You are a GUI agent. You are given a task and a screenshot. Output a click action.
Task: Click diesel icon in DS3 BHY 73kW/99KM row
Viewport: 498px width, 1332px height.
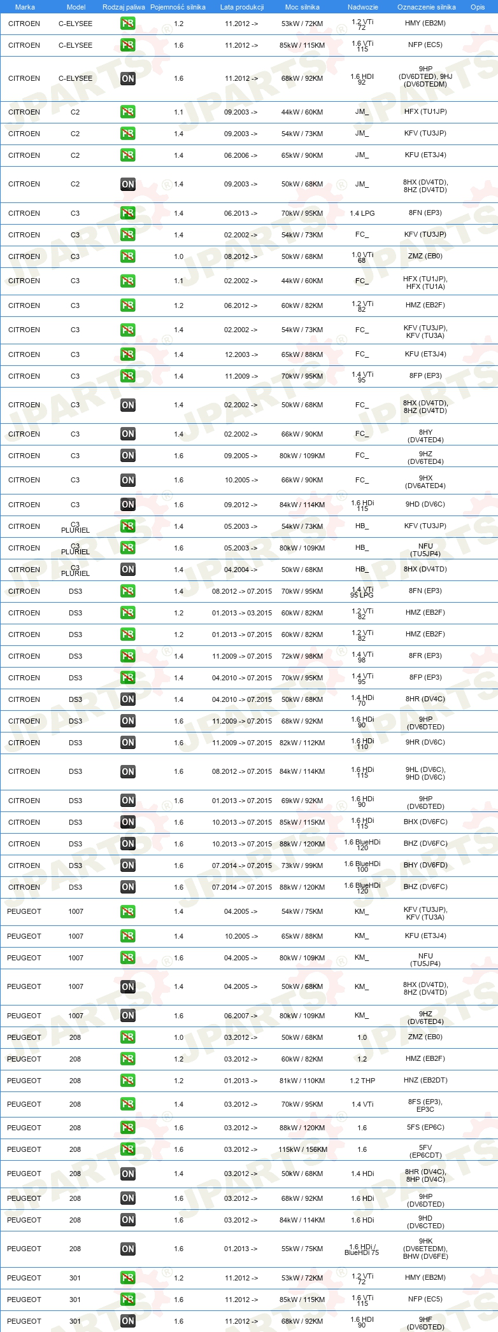pos(128,866)
